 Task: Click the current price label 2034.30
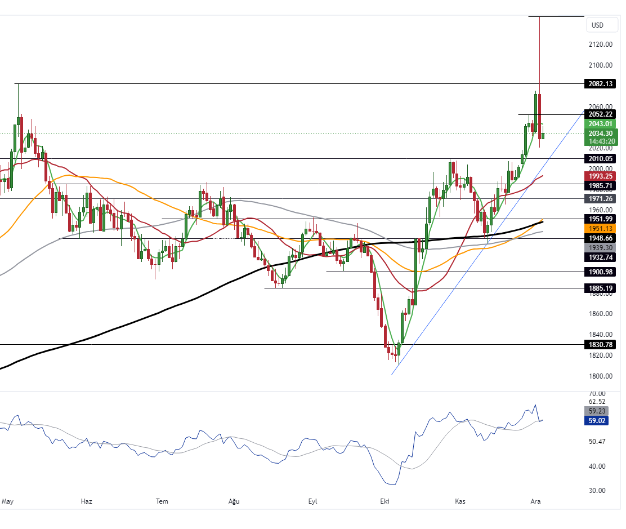tap(600, 134)
